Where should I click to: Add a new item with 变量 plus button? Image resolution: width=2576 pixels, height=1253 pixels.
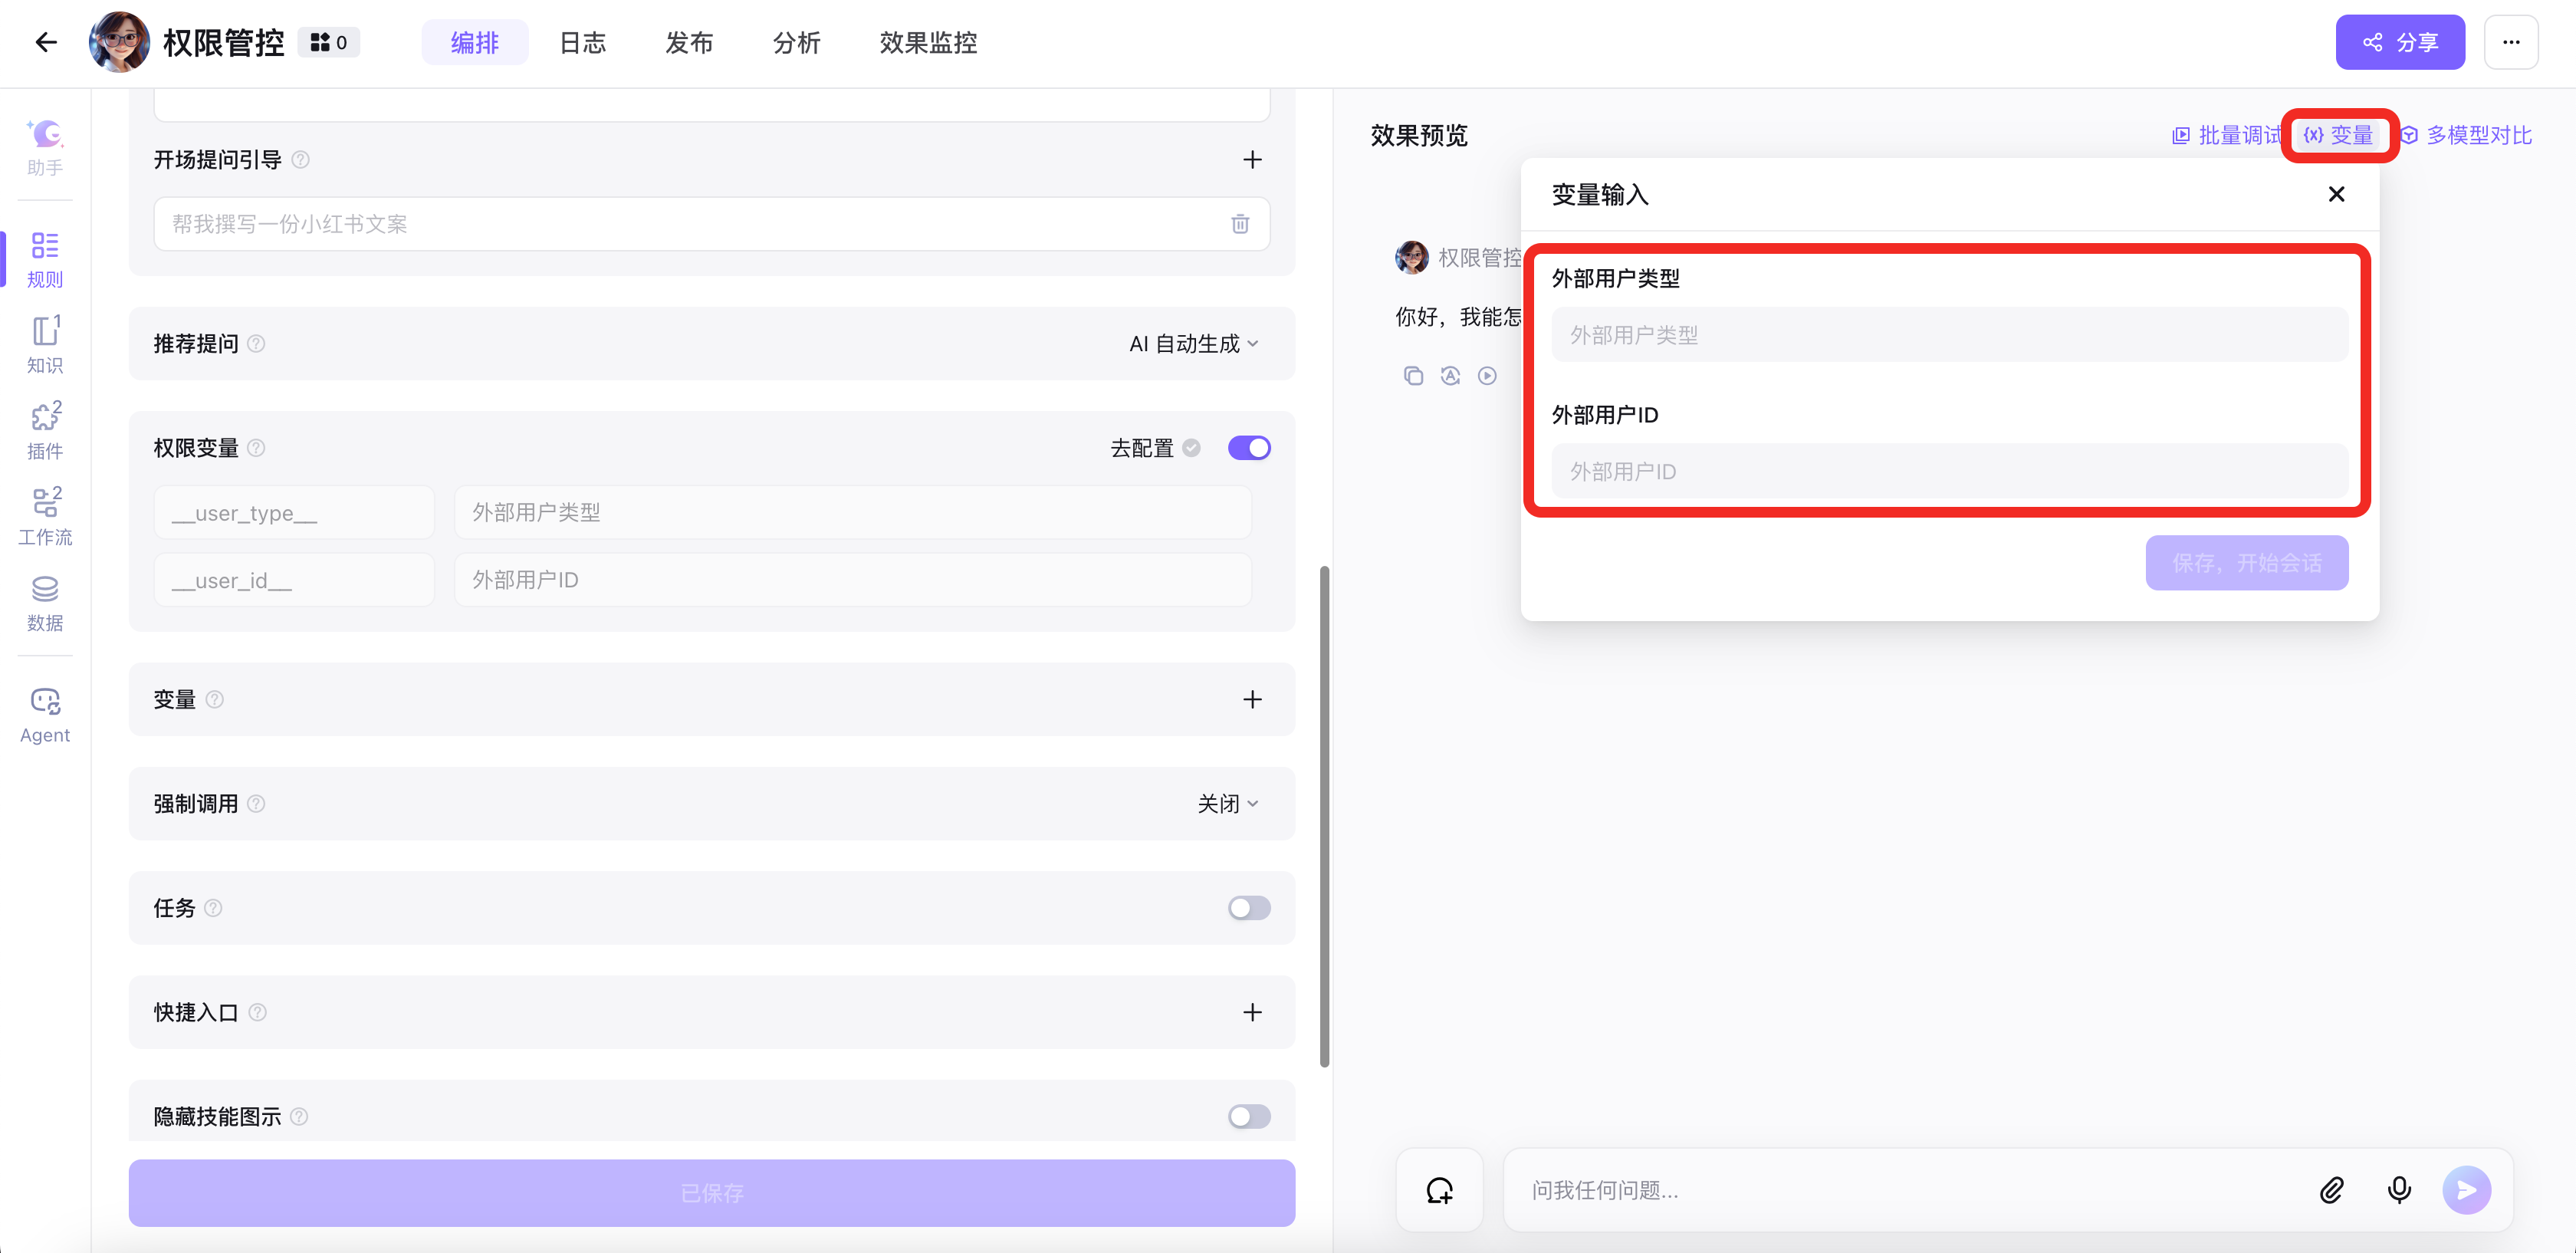point(1251,700)
